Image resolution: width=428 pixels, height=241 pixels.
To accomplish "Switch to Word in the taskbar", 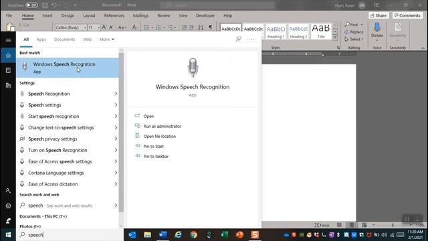I will pyautogui.click(x=163, y=235).
